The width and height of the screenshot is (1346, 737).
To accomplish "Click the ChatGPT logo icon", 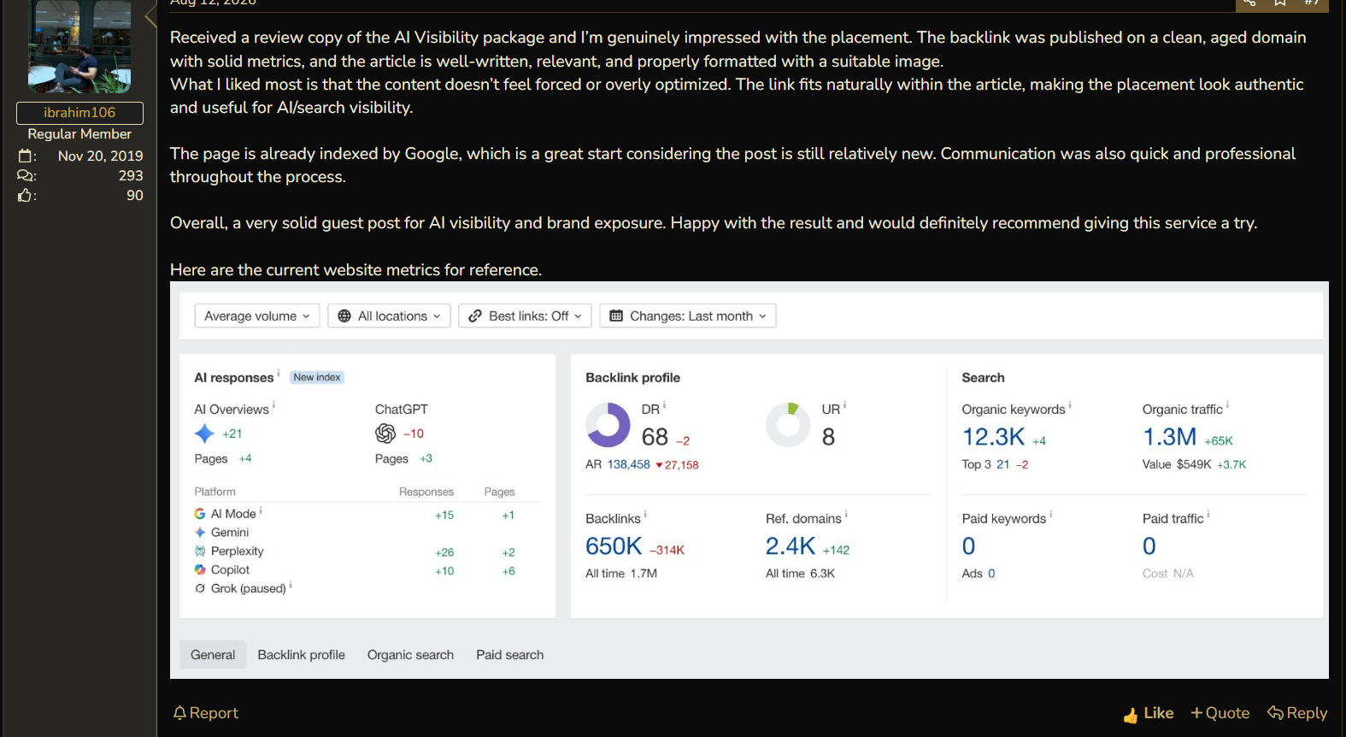I will click(385, 433).
